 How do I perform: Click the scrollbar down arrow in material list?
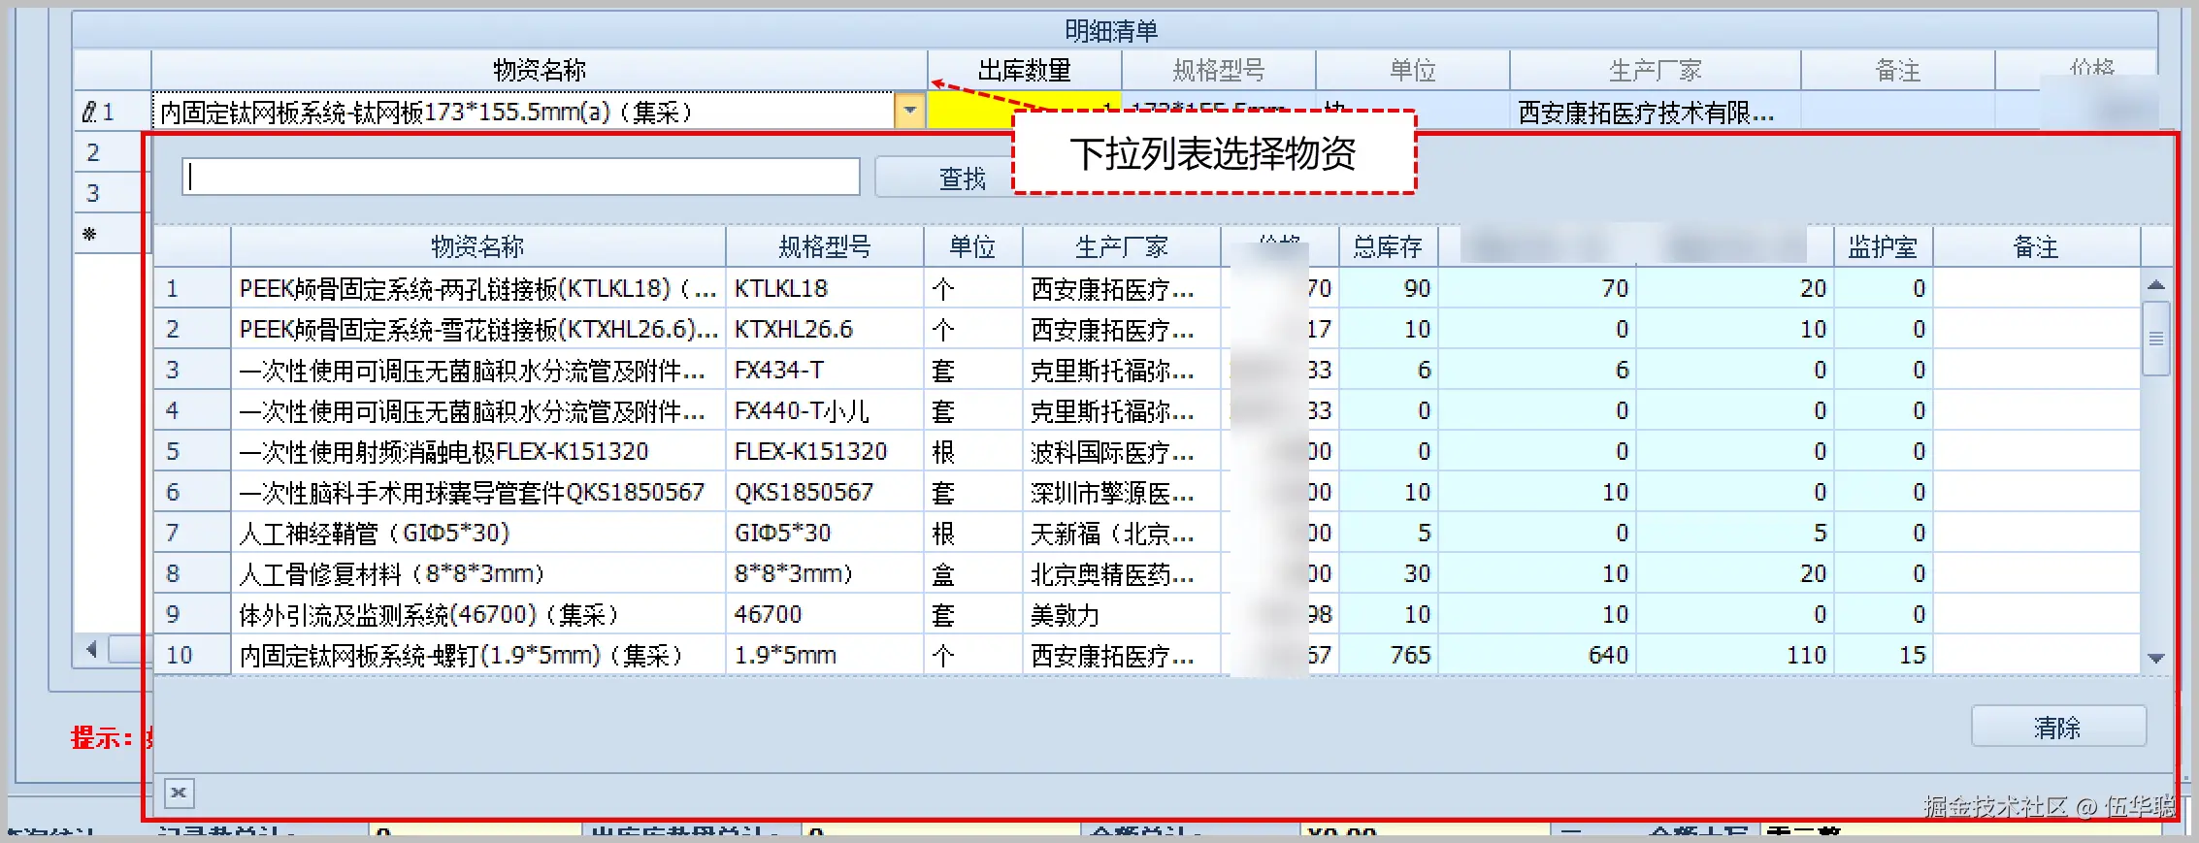(2156, 658)
